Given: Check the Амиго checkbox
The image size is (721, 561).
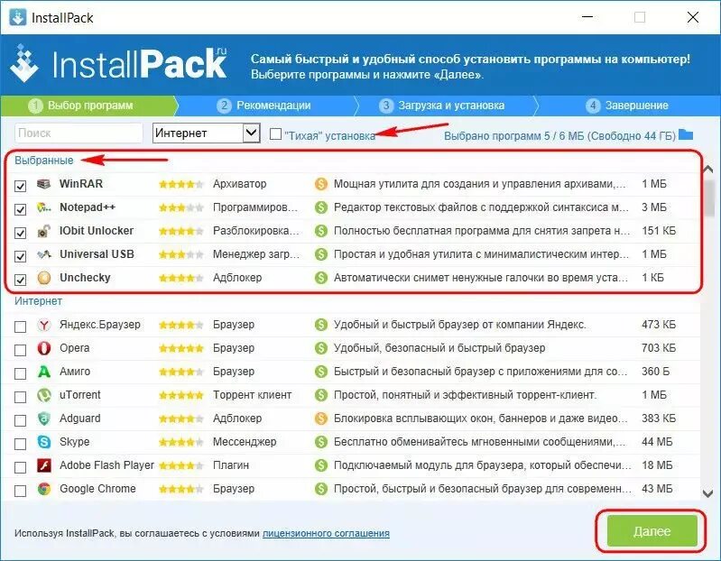Looking at the screenshot, I should click(20, 373).
